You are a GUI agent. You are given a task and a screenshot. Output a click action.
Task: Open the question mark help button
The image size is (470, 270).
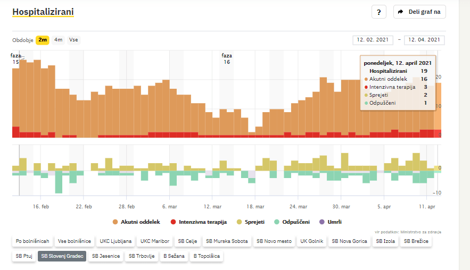tap(378, 12)
